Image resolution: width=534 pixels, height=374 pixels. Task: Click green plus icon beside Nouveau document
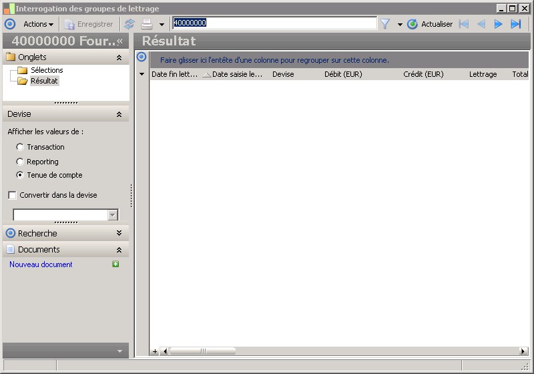click(115, 264)
